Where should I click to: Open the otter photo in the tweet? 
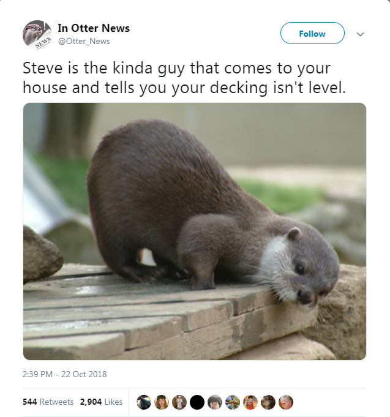click(x=195, y=231)
